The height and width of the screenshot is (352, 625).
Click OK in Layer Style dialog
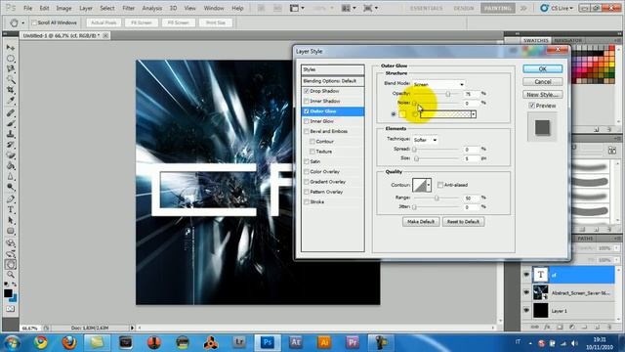coord(543,68)
